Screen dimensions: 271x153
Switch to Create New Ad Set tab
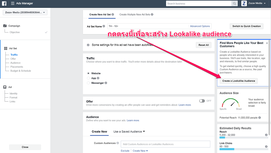(x=101, y=15)
